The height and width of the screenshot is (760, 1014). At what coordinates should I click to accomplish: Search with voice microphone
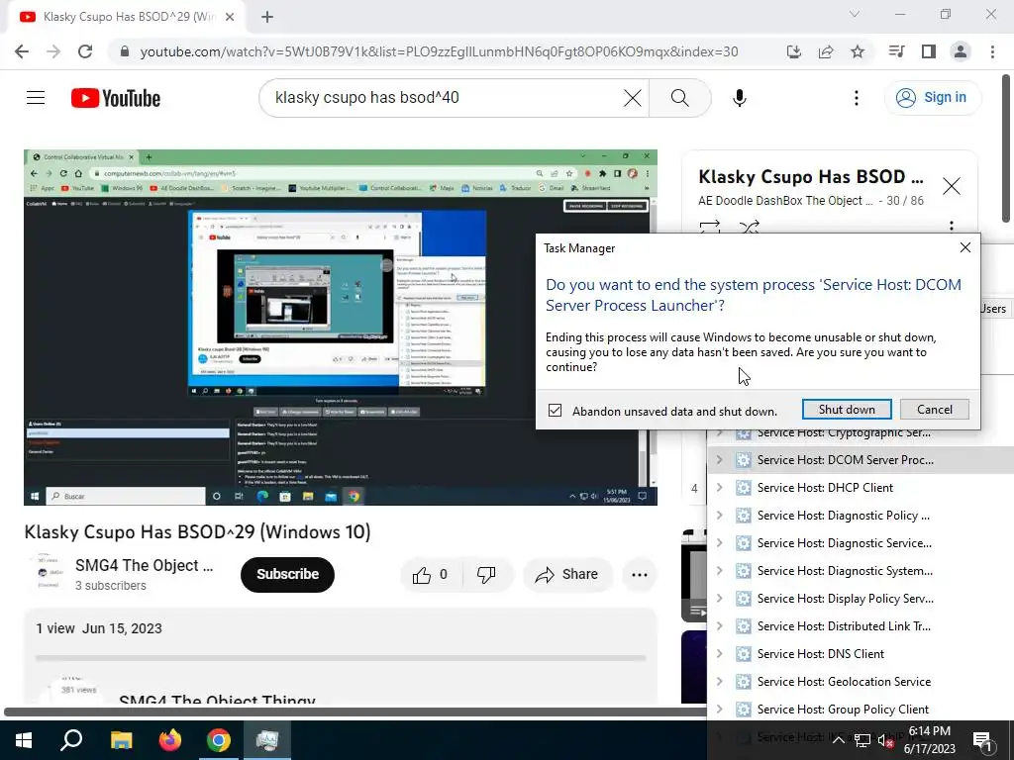740,98
